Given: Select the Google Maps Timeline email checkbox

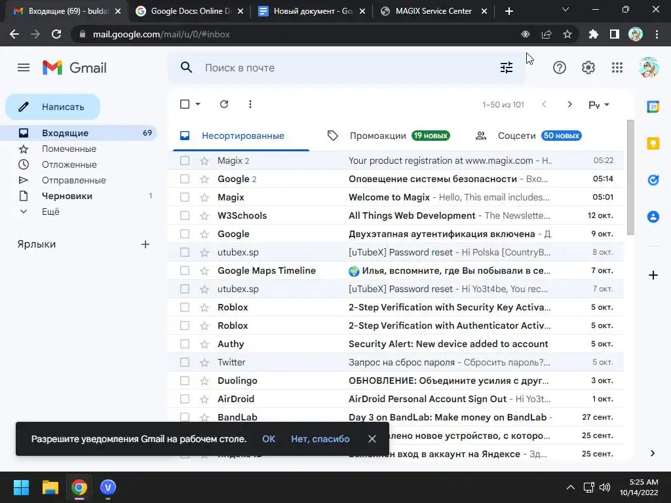Looking at the screenshot, I should point(185,270).
